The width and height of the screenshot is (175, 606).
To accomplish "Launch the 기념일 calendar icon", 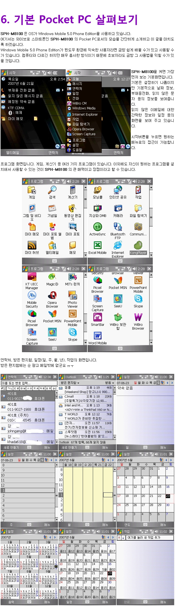I will pos(52,209).
